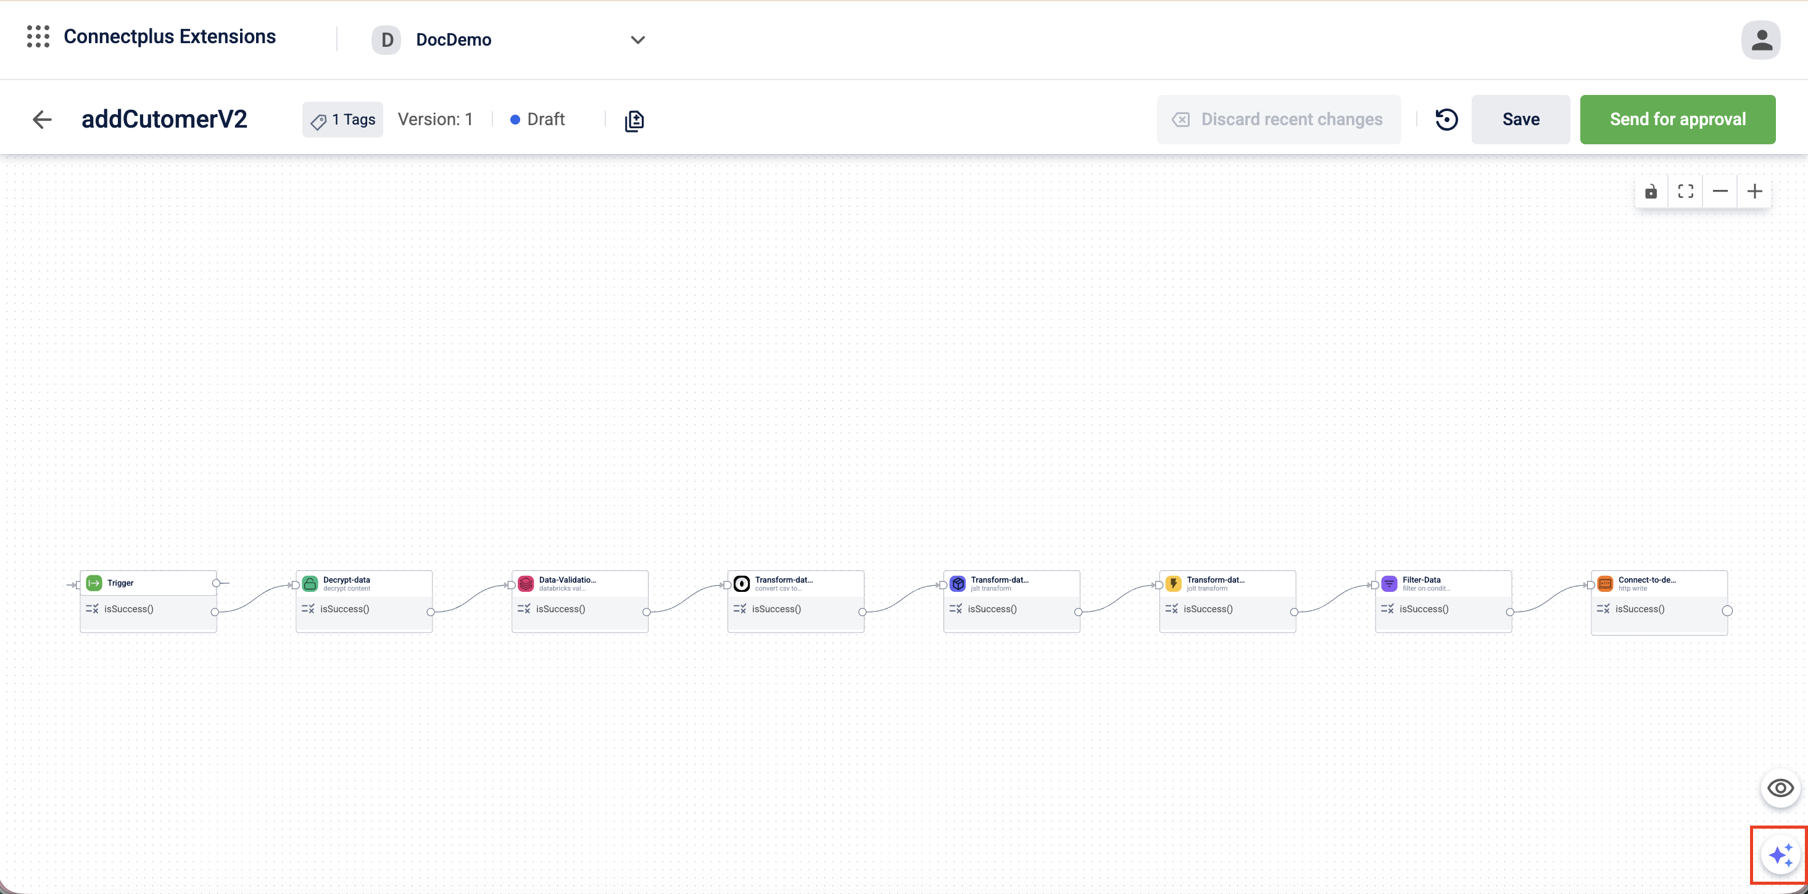The width and height of the screenshot is (1808, 894).
Task: Open the apps grid launcher icon
Action: pos(38,36)
